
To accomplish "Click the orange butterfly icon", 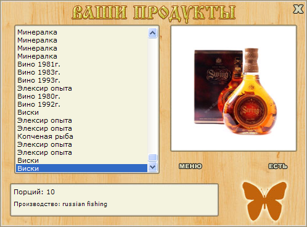I will (264, 202).
